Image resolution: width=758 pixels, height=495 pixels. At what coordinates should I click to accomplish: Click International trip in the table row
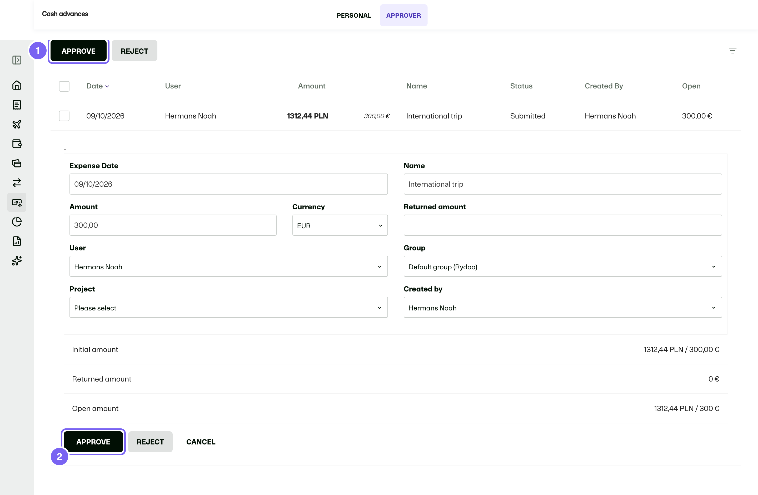(x=434, y=116)
